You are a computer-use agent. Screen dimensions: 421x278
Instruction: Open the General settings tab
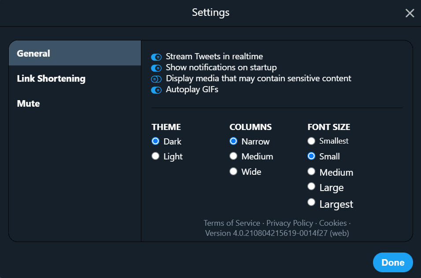75,53
